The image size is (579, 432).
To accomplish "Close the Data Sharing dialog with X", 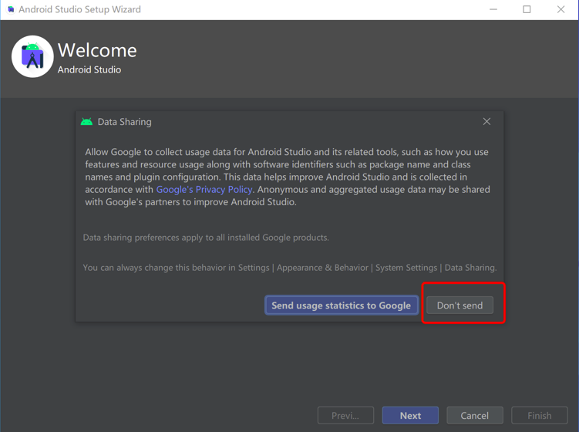I will (x=486, y=121).
